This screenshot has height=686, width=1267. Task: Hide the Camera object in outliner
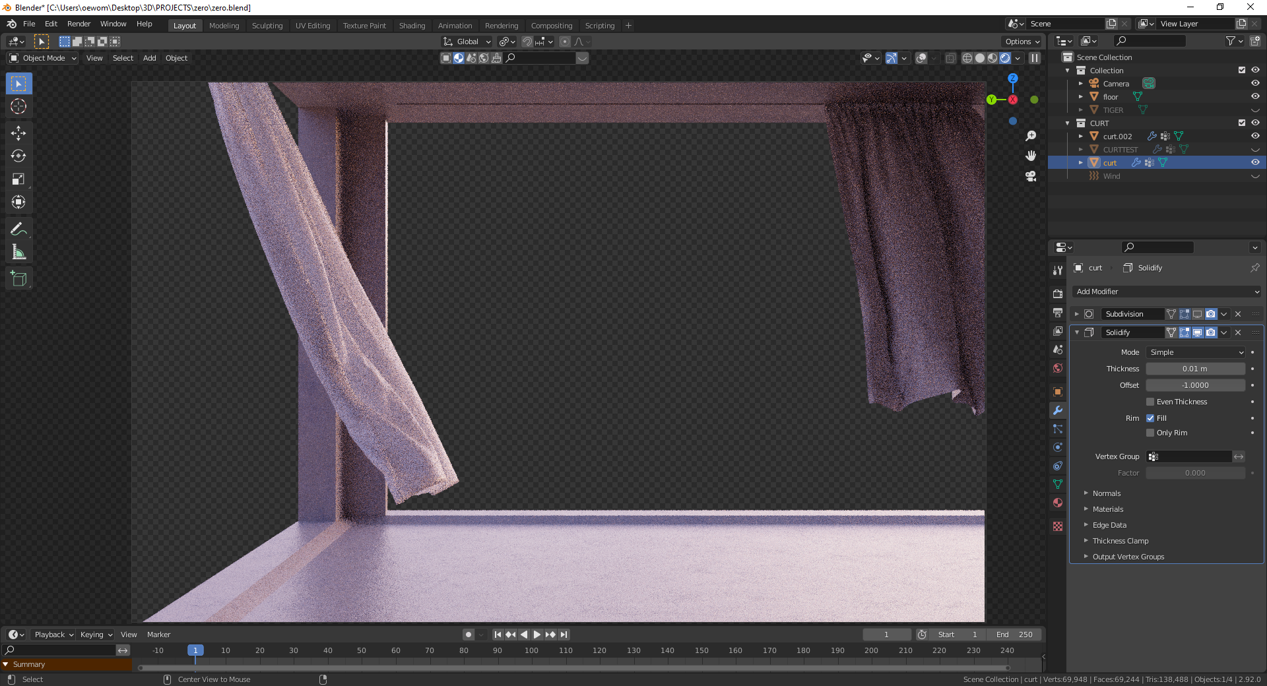1255,84
